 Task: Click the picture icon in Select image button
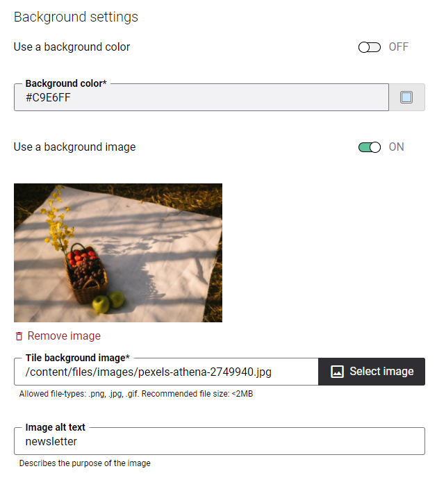point(337,372)
